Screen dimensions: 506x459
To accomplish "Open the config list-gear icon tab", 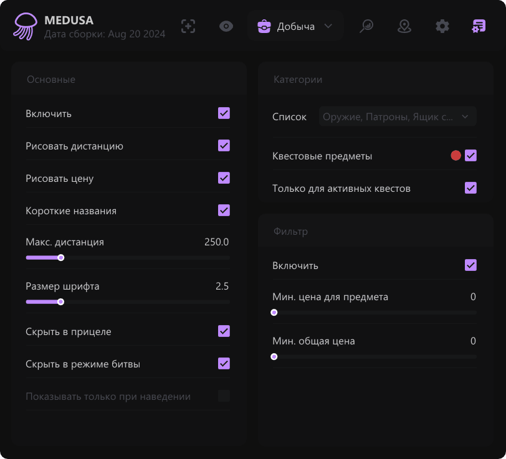I will [x=479, y=26].
